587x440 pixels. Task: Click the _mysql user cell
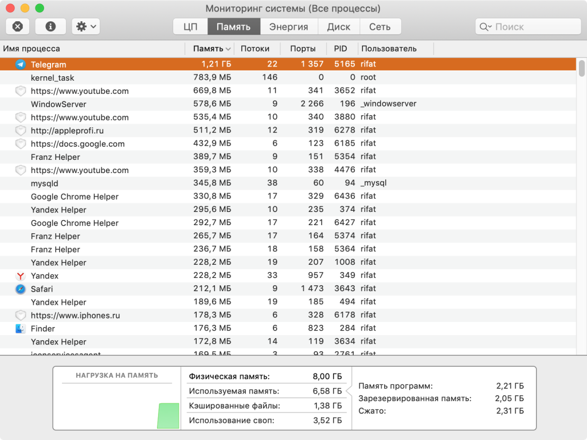click(373, 183)
